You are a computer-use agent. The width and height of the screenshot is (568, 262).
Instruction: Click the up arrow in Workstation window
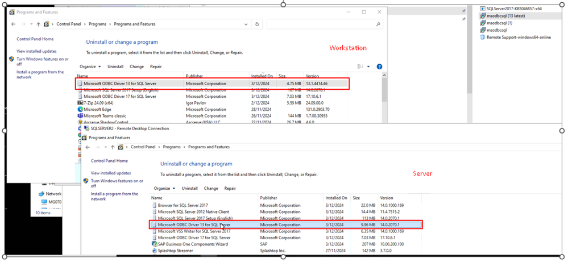point(39,24)
